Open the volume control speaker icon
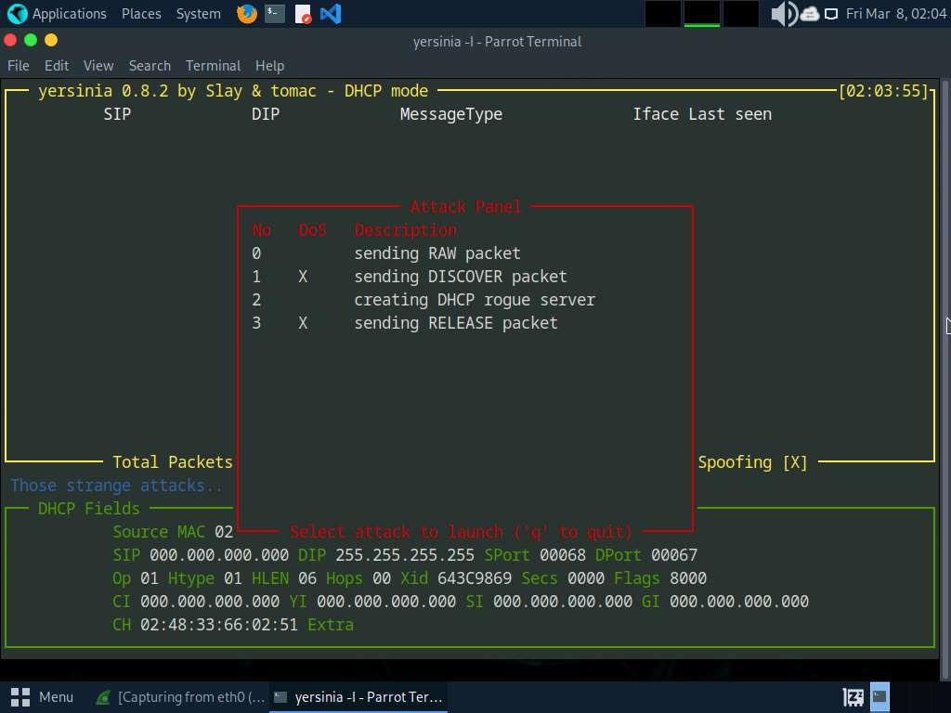Viewport: 951px width, 713px height. [x=784, y=14]
